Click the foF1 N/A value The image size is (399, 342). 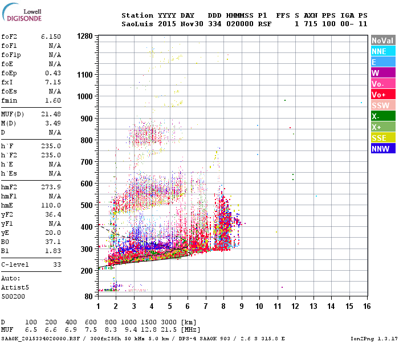[55, 46]
